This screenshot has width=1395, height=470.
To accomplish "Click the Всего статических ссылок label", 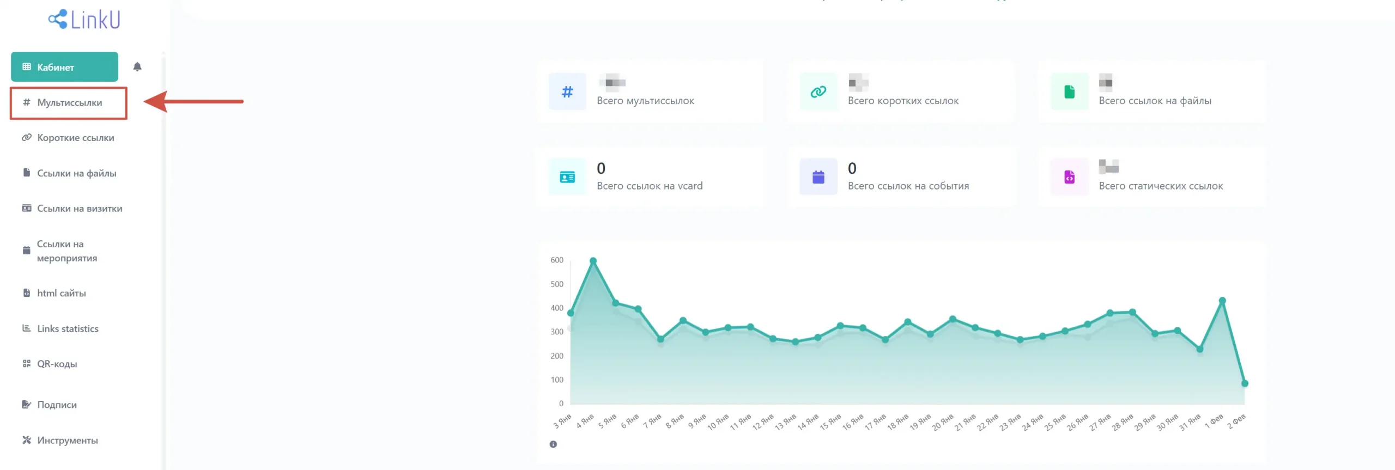I will tap(1161, 186).
